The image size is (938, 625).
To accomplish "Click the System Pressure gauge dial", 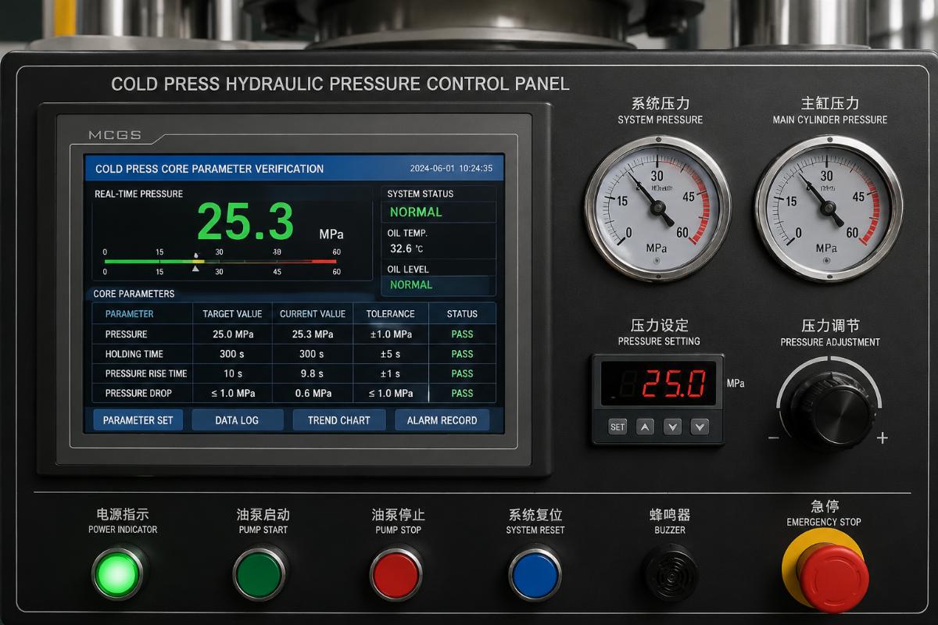I will pos(657,207).
